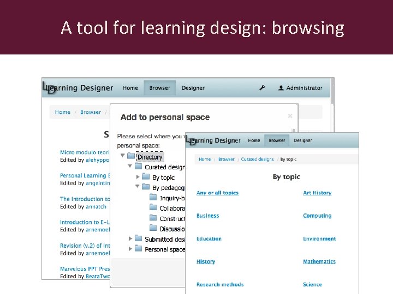Click editor name annatch link

[96, 206]
